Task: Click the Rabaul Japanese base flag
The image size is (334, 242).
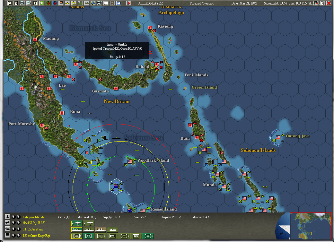Action: (x=157, y=64)
